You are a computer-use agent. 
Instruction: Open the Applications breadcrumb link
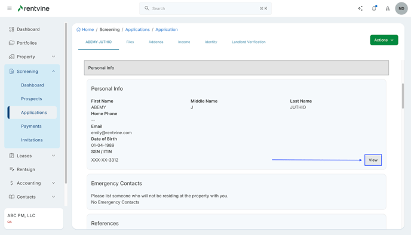click(137, 30)
